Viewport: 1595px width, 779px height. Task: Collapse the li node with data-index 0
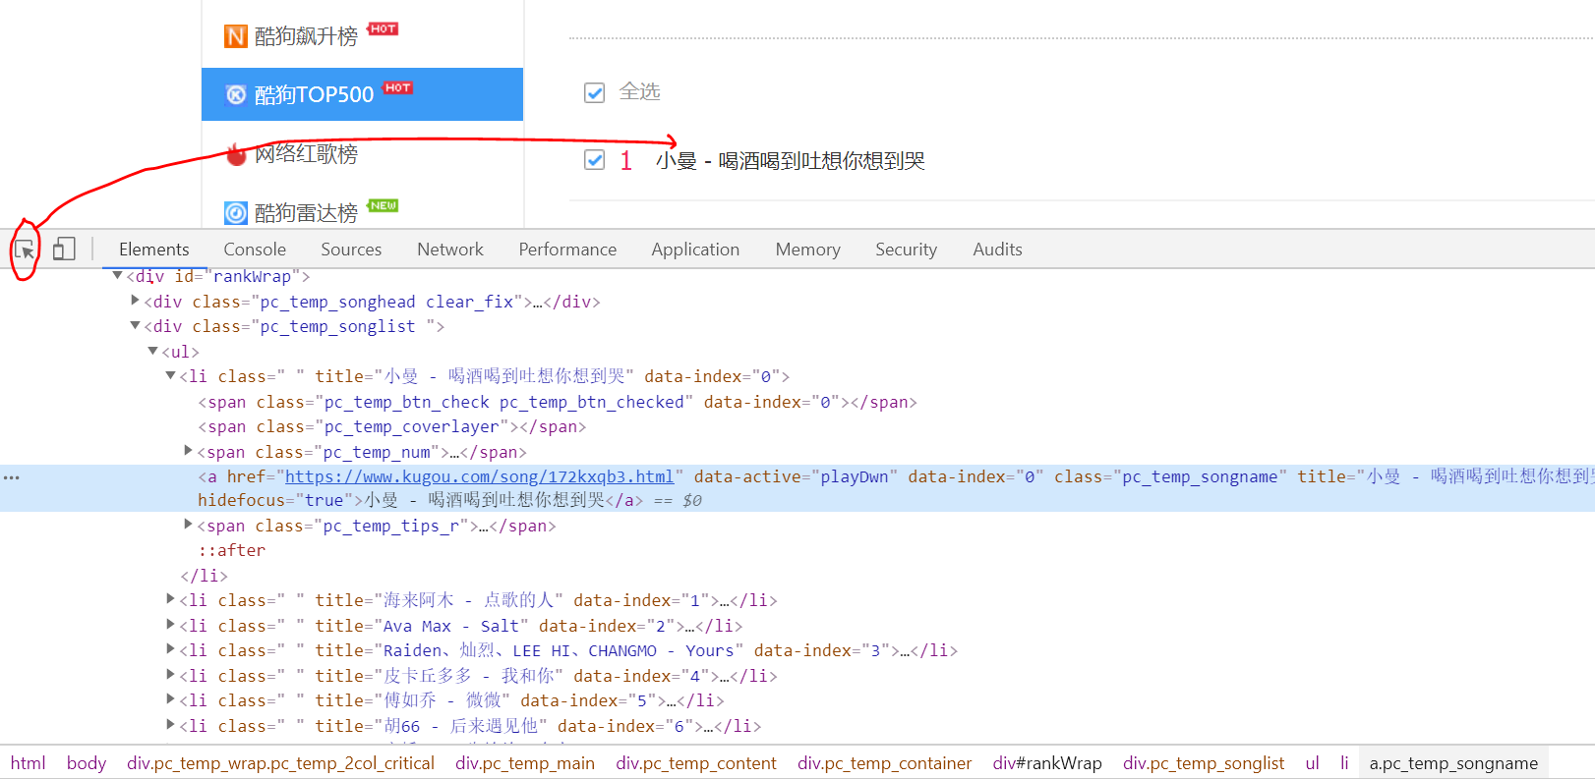pos(171,375)
